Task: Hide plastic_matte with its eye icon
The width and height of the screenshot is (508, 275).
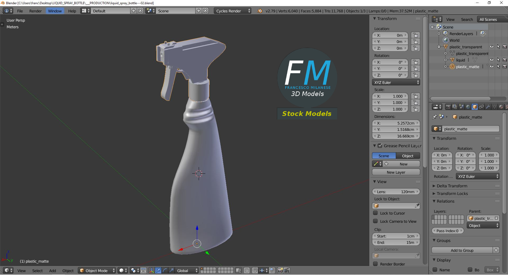Action: [x=492, y=67]
